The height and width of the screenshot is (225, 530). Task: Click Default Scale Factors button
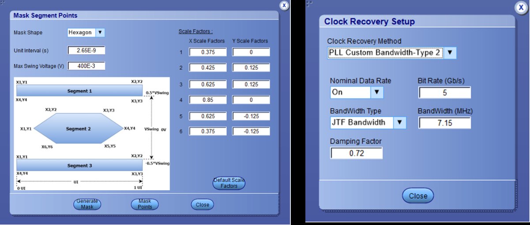(229, 183)
